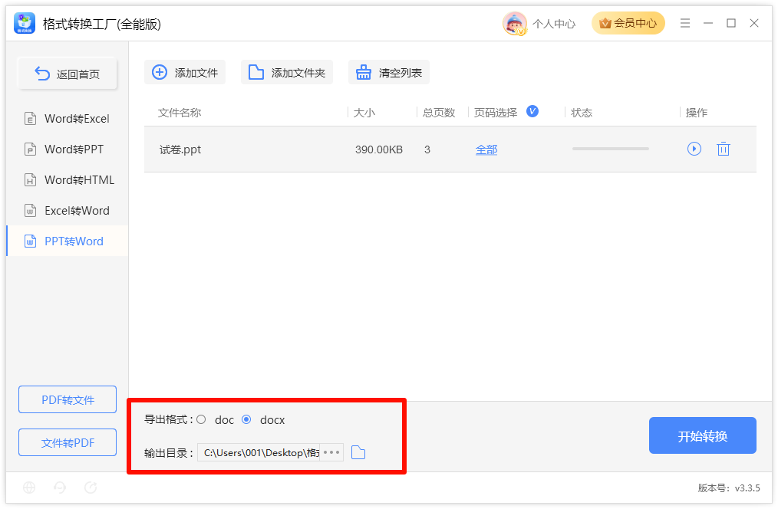Image resolution: width=778 pixels, height=509 pixels.
Task: Select the doc export format
Action: click(x=201, y=420)
